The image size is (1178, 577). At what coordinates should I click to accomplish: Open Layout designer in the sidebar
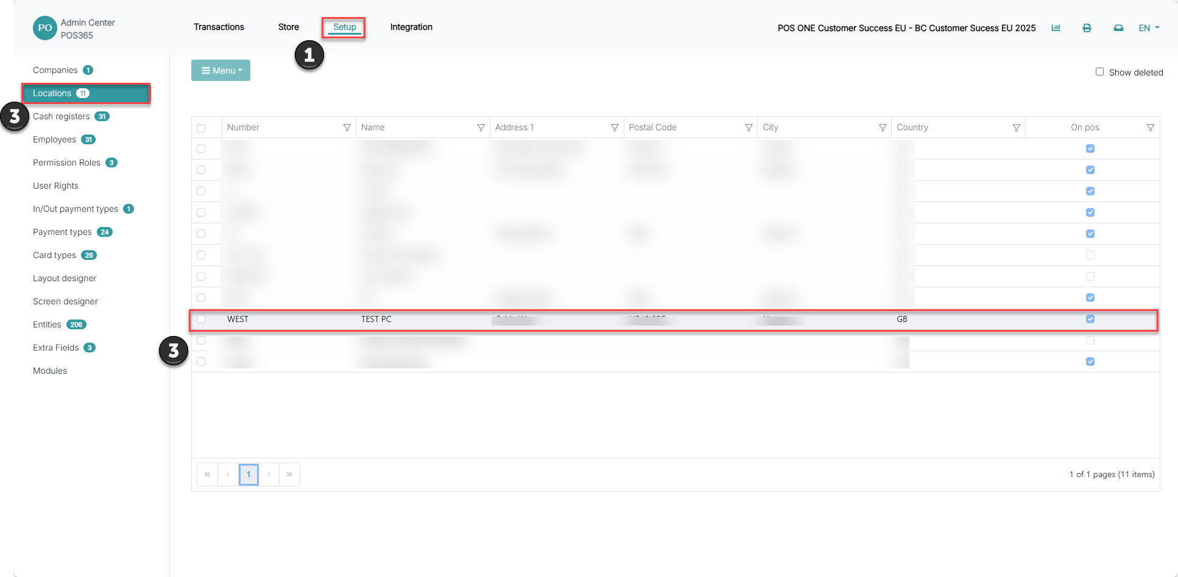tap(65, 278)
